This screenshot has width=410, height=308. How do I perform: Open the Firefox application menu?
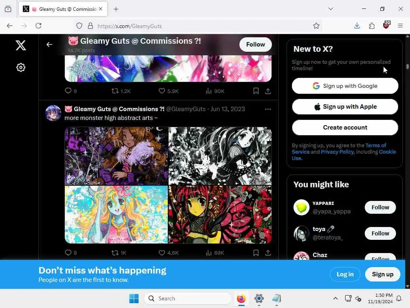(x=400, y=26)
